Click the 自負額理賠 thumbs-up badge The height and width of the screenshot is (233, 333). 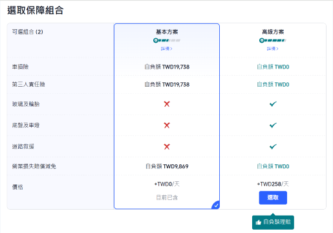tap(273, 222)
